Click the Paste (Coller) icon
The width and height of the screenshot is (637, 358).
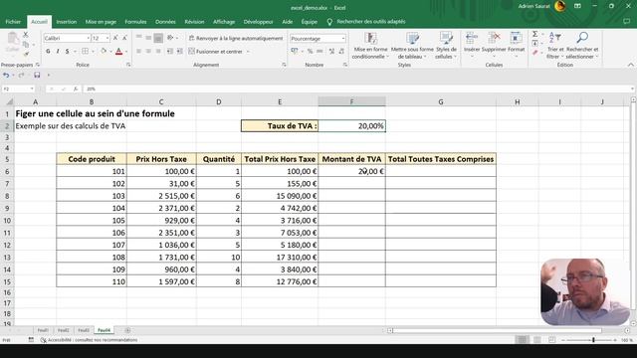coord(13,42)
